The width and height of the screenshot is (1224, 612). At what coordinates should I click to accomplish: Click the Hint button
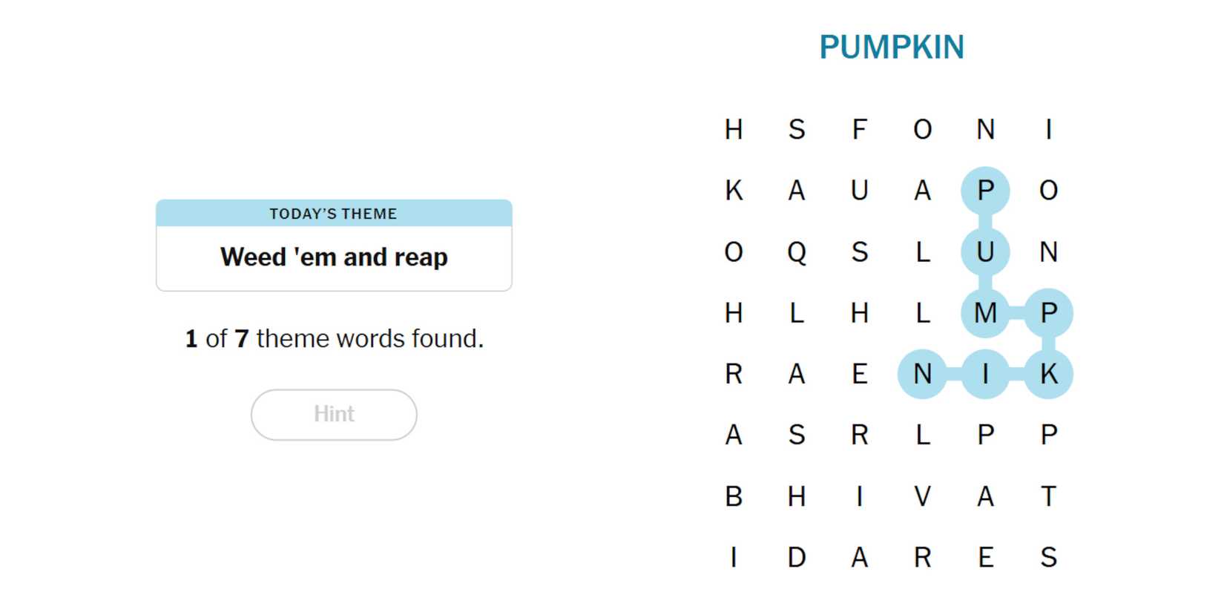(334, 414)
